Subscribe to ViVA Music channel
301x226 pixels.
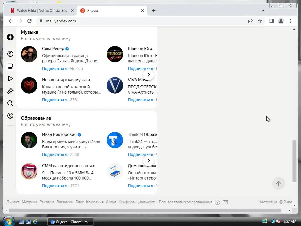point(140,100)
